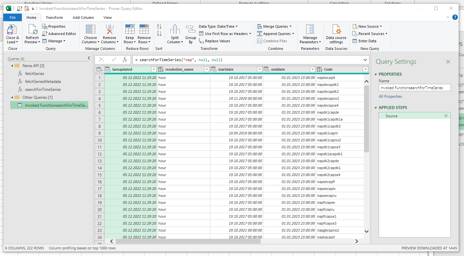Open the Recent Sources dropdown
The height and width of the screenshot is (256, 464).
coord(370,34)
